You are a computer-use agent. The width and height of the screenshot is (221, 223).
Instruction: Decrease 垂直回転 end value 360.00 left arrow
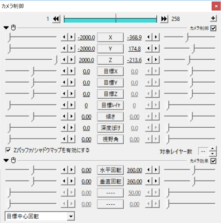tap(149, 181)
